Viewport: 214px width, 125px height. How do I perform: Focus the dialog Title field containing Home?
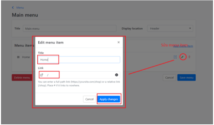tap(79, 60)
